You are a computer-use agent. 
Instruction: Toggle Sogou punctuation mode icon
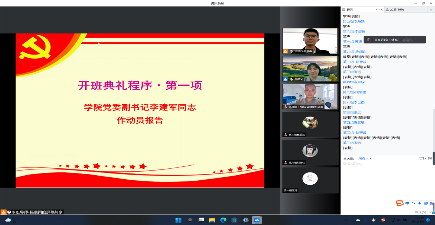(x=413, y=203)
